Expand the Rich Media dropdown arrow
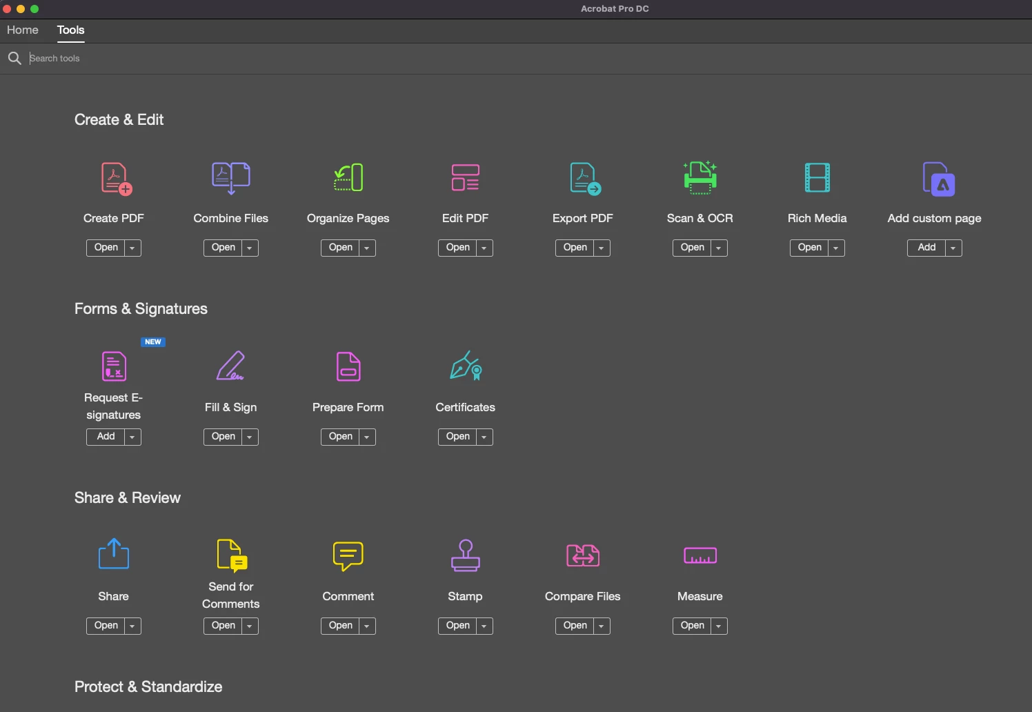Image resolution: width=1032 pixels, height=712 pixels. coord(836,248)
